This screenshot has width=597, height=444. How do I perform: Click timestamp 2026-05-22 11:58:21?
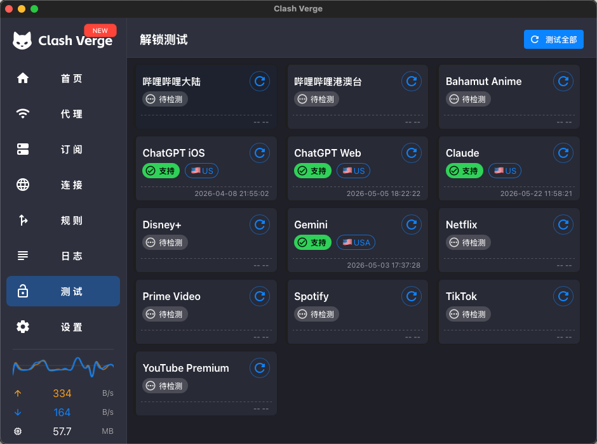pyautogui.click(x=536, y=193)
